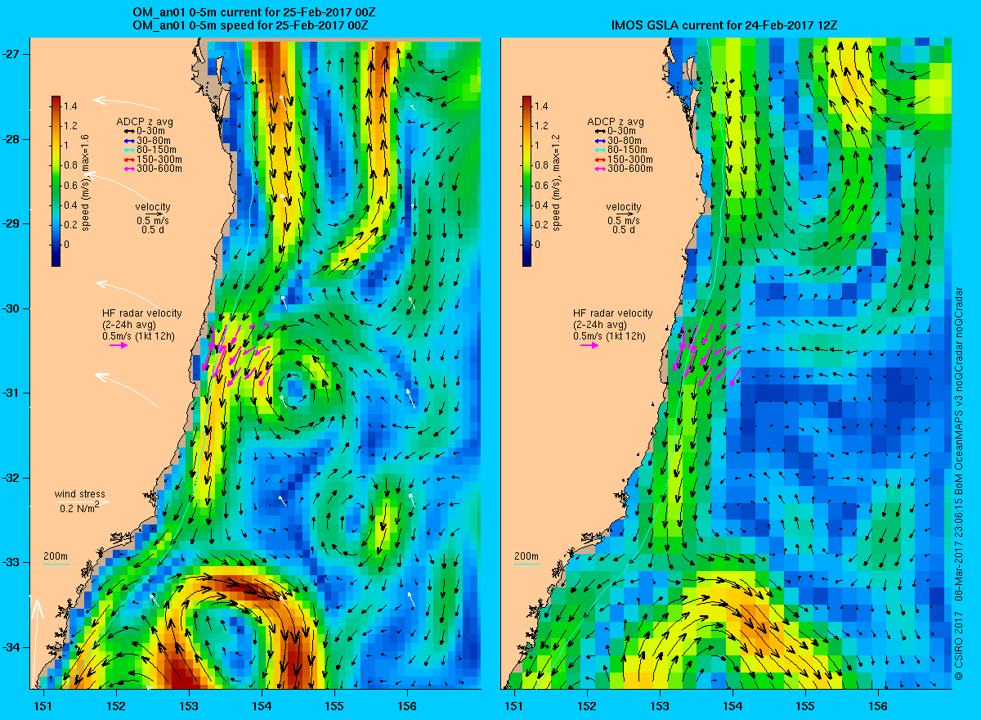Click the title 'OM_an01 0-5m current for 25-Feb-2017 00Z'
The image size is (981, 720).
pyautogui.click(x=254, y=14)
